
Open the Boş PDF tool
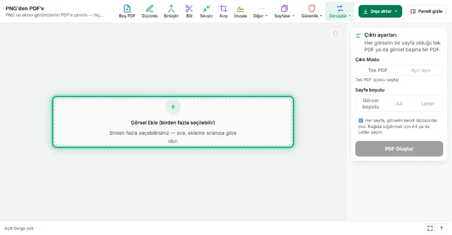[x=127, y=11]
